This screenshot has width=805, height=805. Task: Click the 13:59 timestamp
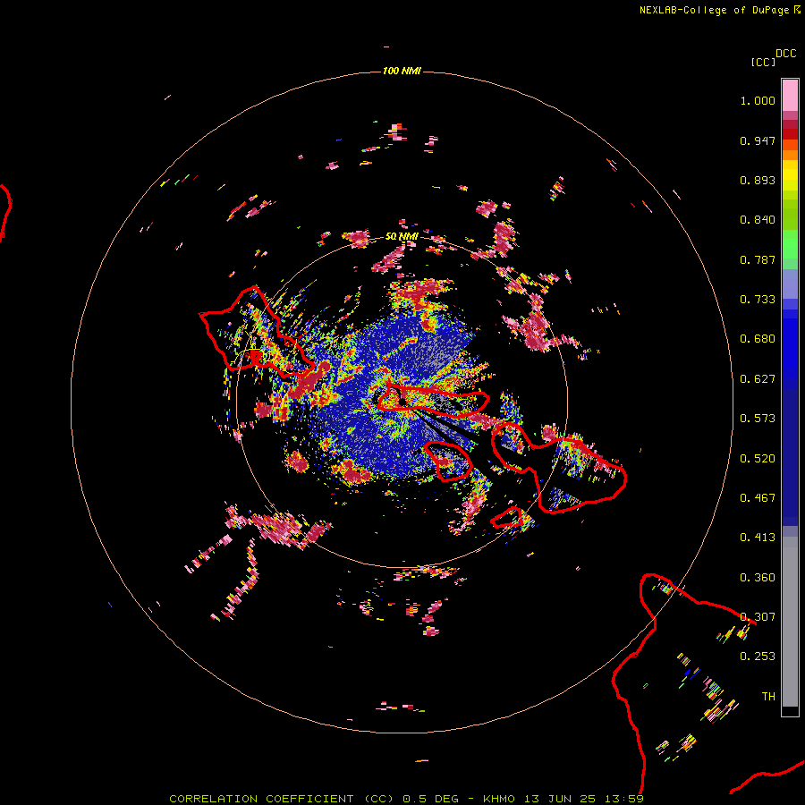point(624,799)
